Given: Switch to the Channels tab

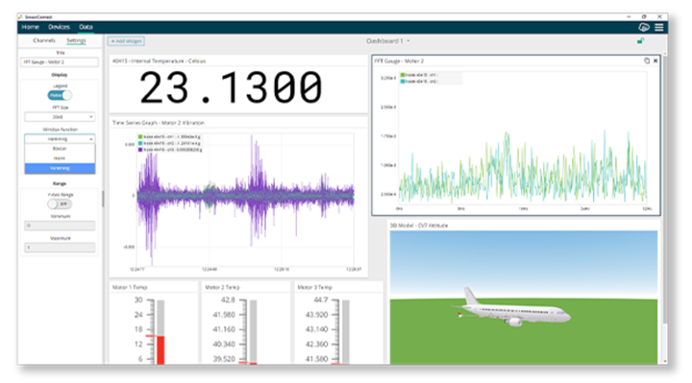Looking at the screenshot, I should (x=44, y=40).
